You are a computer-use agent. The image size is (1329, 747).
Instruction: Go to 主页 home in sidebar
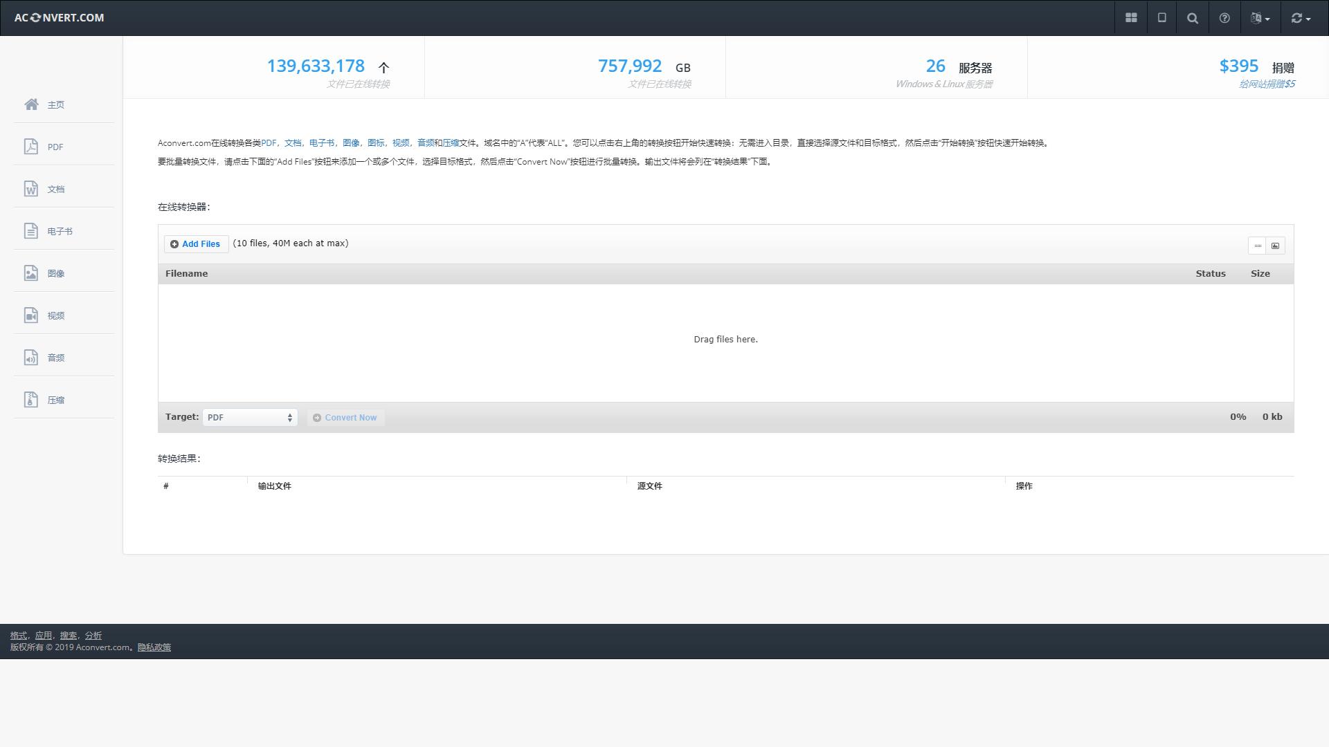[x=56, y=104]
